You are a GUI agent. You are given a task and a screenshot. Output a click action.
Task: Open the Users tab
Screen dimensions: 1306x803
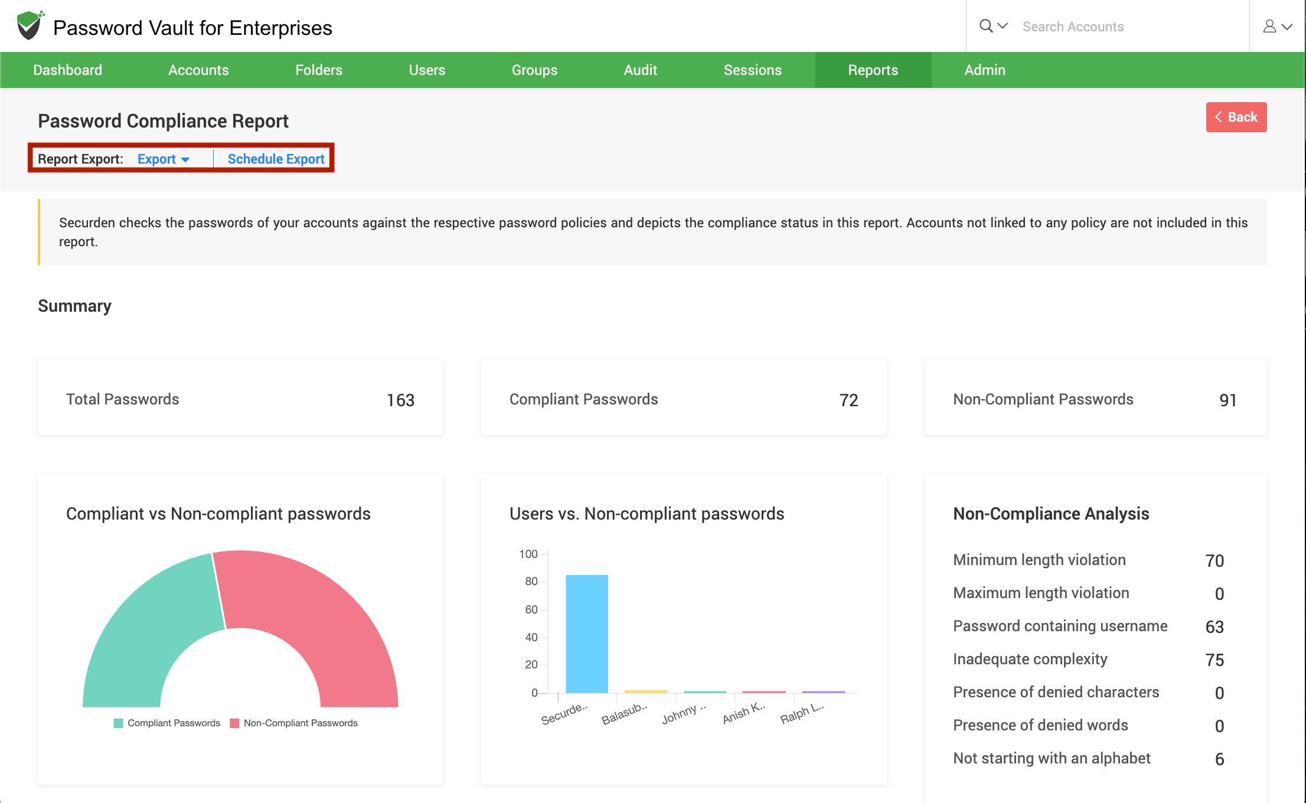tap(427, 70)
